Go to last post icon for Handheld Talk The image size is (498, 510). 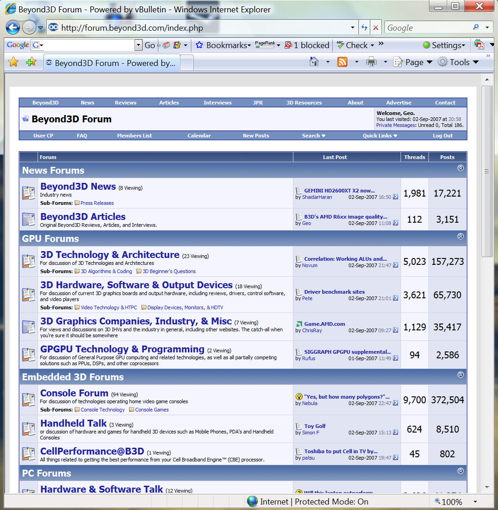[395, 432]
